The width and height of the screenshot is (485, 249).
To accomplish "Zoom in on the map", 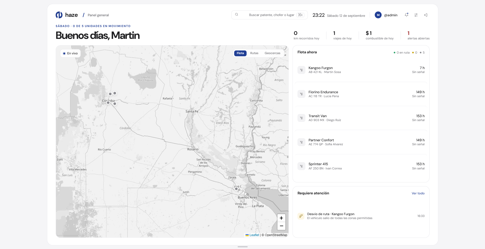I will [281, 218].
